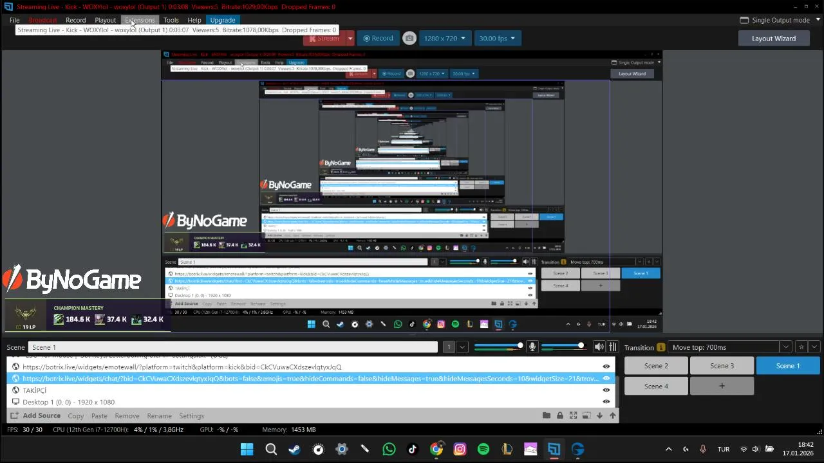The height and width of the screenshot is (463, 824).
Task: Open the Help menu
Action: (194, 20)
